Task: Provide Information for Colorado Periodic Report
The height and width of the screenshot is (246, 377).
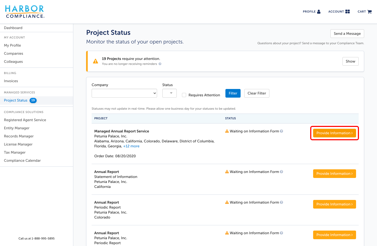Action: [x=335, y=204]
